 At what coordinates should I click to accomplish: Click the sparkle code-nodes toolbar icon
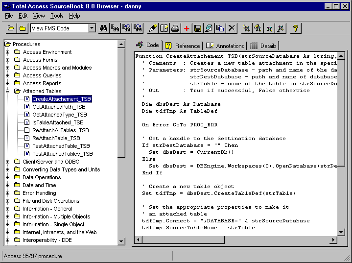(x=246, y=28)
